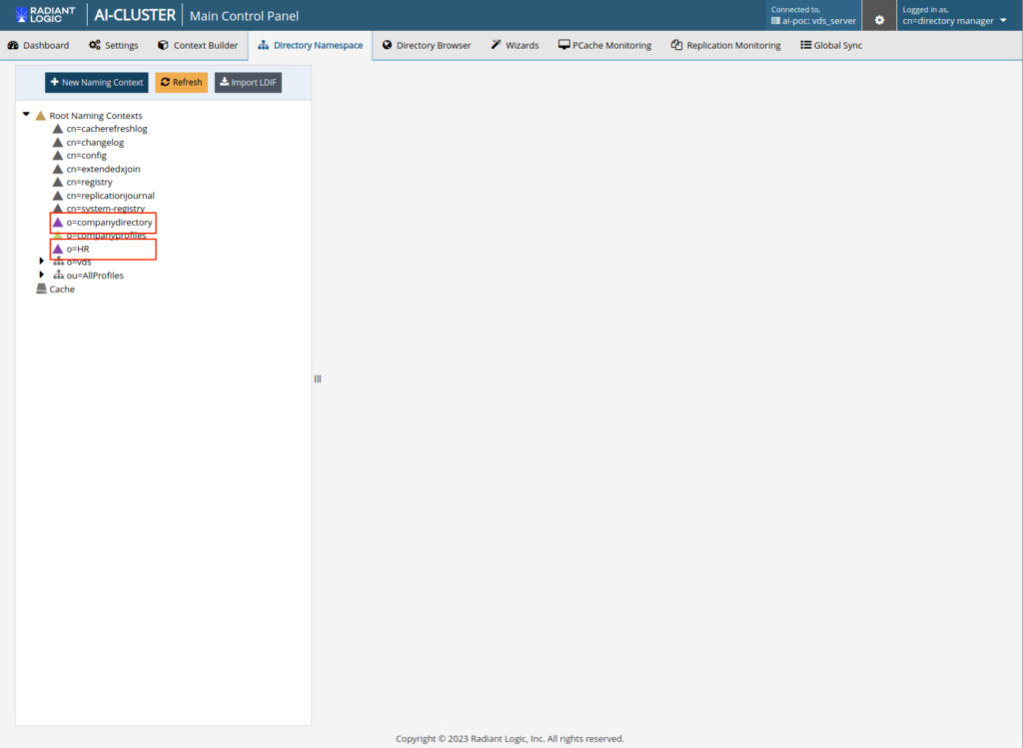This screenshot has height=748, width=1023.
Task: Click the Root Naming Contexts triangle icon
Action: [x=41, y=116]
